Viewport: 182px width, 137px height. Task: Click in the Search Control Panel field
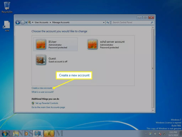[131, 22]
